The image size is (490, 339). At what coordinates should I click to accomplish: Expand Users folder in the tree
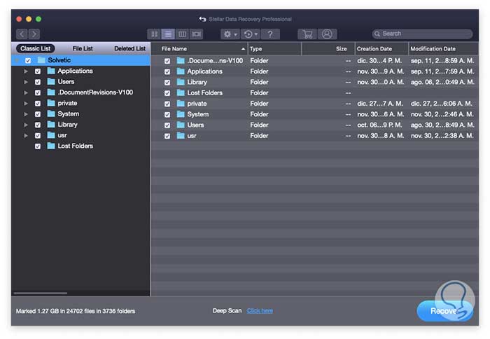click(x=26, y=82)
